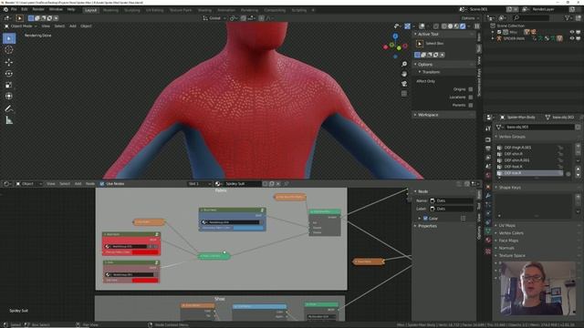Switch to the Modeling workspace tab
Viewport: 584px width, 328px height.
[110, 10]
